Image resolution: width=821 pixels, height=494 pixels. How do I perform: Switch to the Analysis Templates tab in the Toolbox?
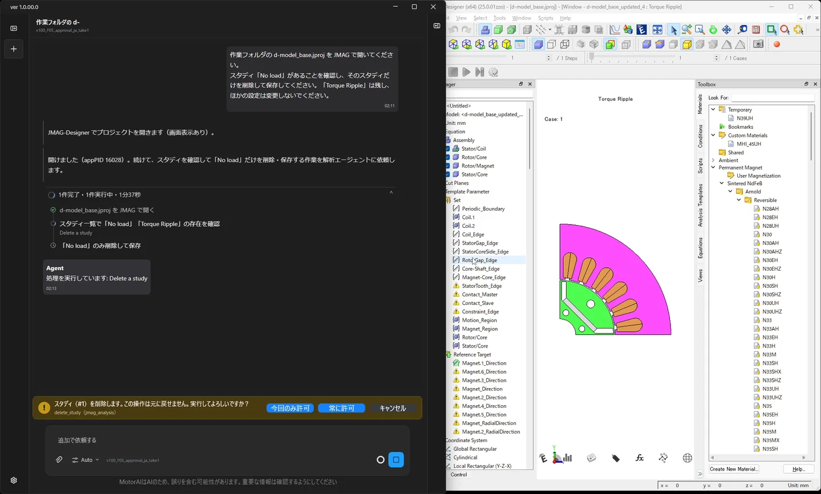[701, 205]
